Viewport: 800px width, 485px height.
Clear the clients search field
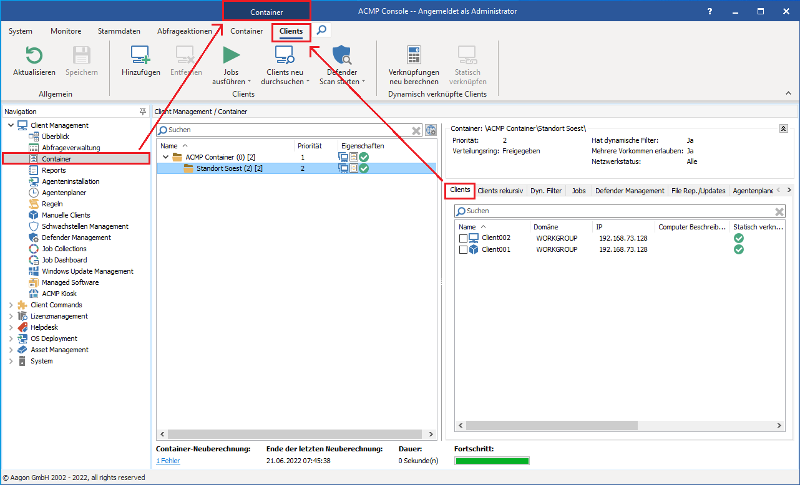779,211
